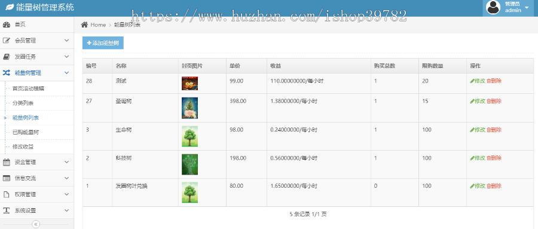
Task: Expand the 系统设置 menu chevron
Action: [x=66, y=210]
